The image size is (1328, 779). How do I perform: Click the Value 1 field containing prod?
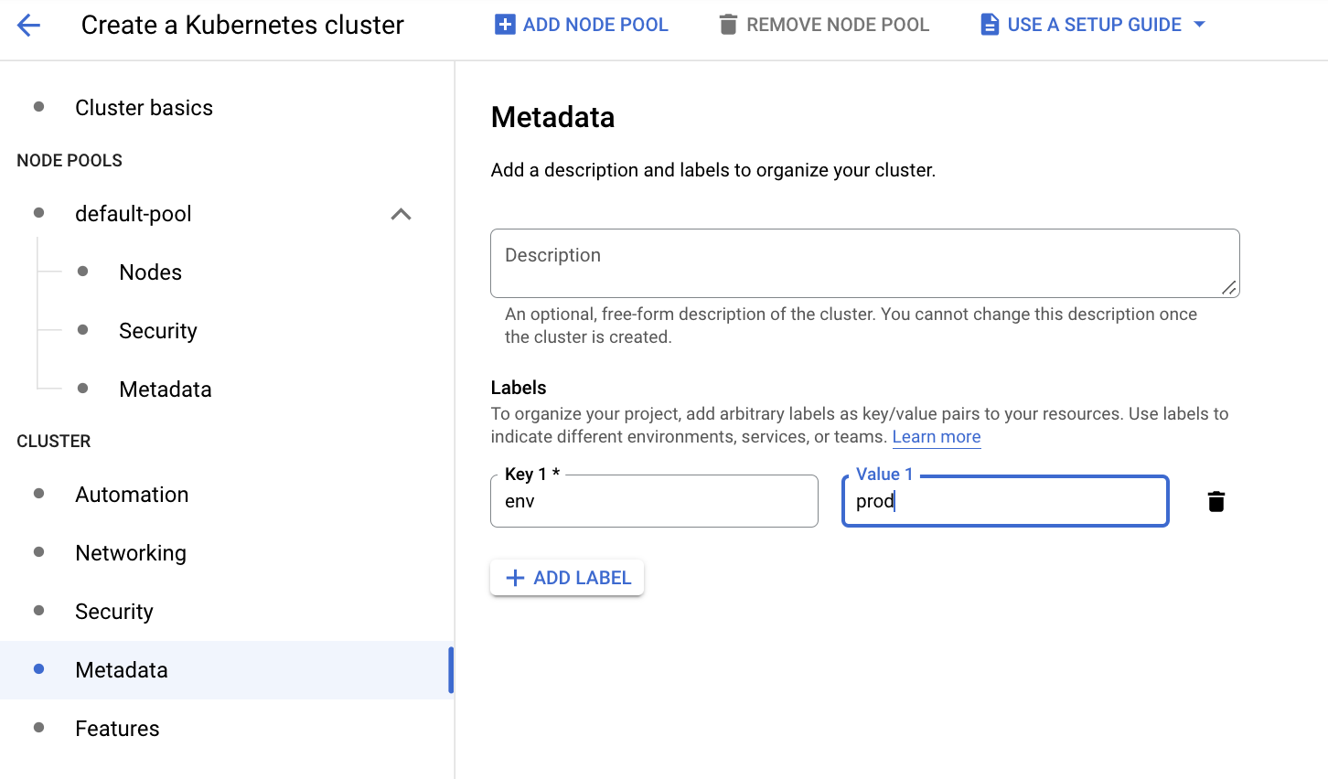[x=1005, y=501]
